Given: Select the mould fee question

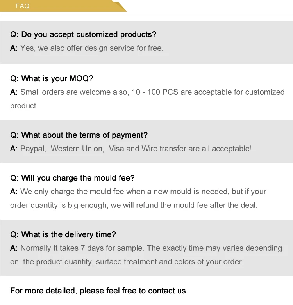Looking at the screenshot, I should tap(72, 178).
